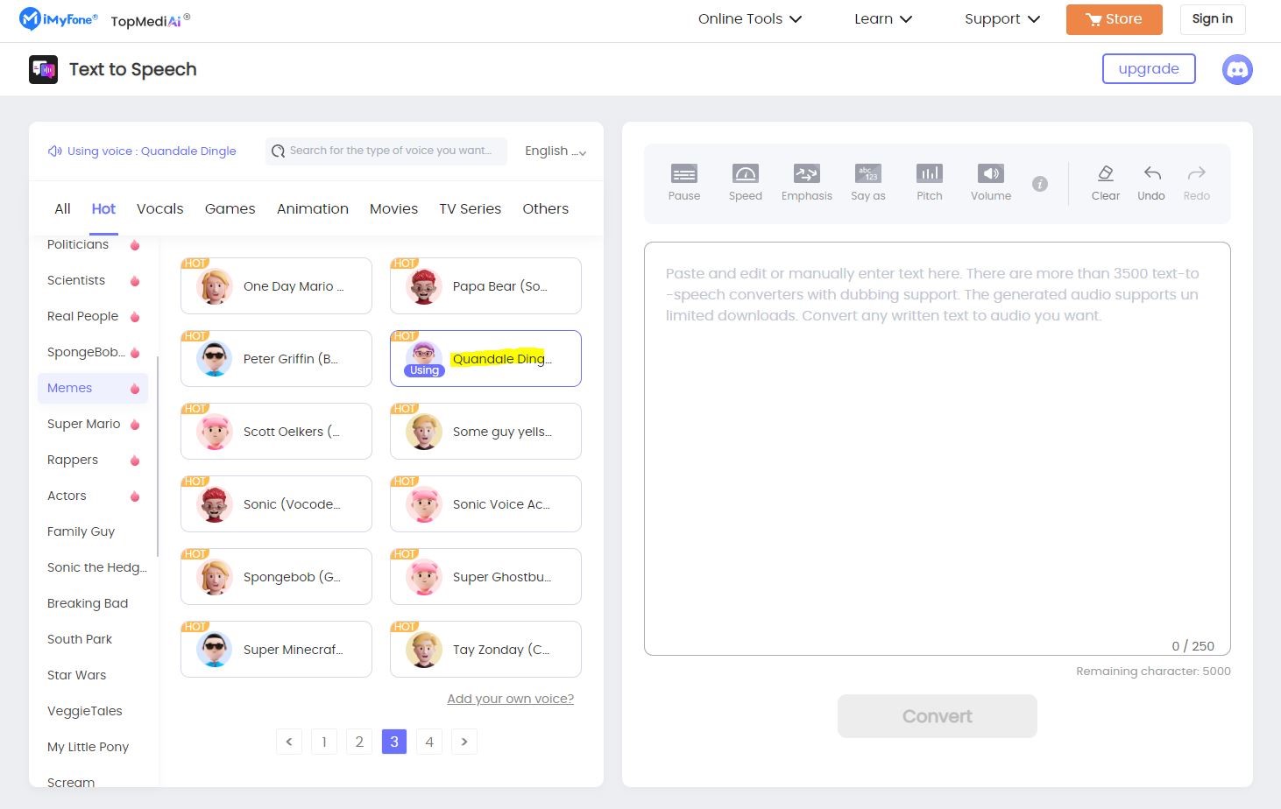Select the Super Mario category
The width and height of the screenshot is (1281, 809).
(93, 424)
